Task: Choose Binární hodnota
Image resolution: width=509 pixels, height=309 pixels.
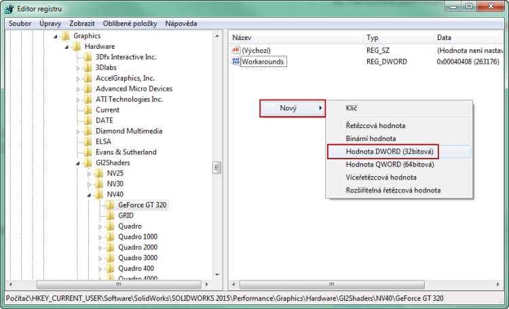Action: [x=399, y=138]
